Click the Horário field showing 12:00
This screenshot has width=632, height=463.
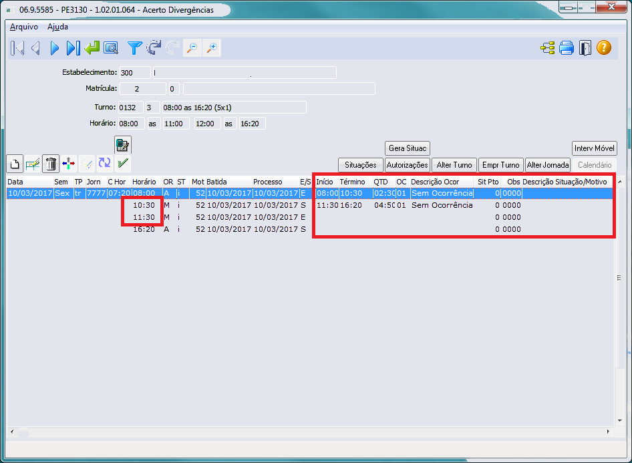click(208, 124)
